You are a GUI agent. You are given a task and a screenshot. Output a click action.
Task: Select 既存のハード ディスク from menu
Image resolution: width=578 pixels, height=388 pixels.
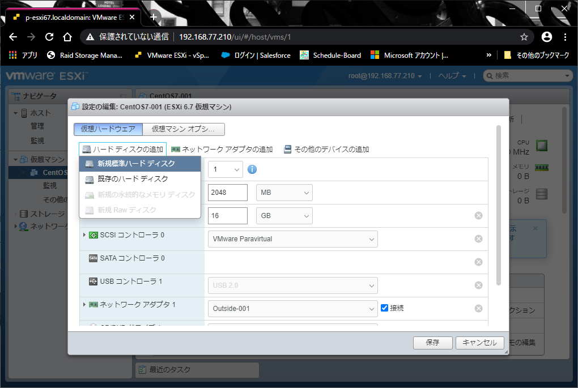(x=140, y=179)
